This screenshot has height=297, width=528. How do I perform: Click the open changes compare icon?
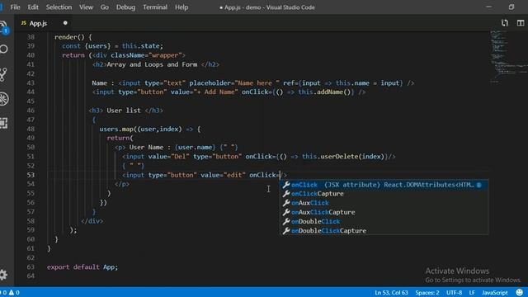click(504, 23)
